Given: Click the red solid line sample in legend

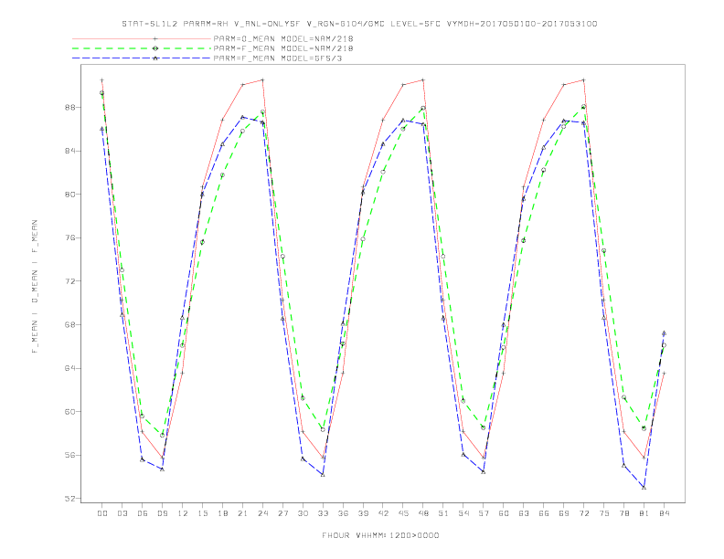Looking at the screenshot, I should 142,38.
